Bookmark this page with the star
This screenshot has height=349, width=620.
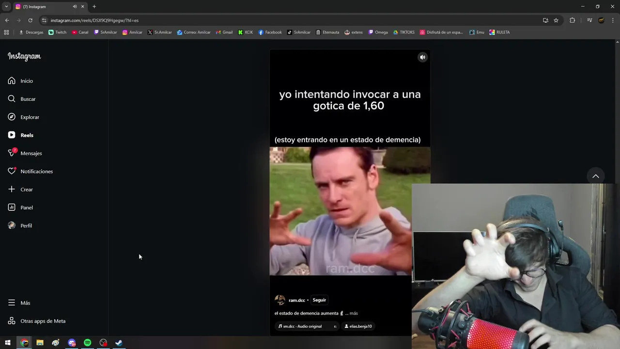click(x=556, y=20)
